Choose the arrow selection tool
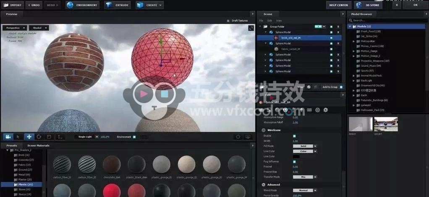429x197 pixels. (18, 137)
